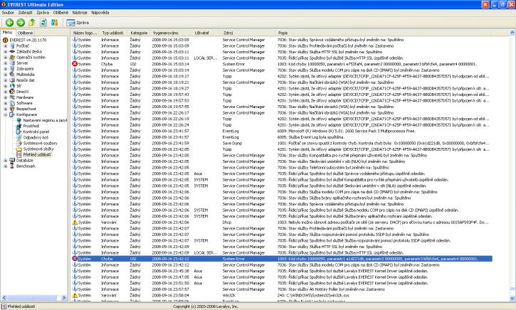
Task: Expand the Benchmark tree node
Action: [5, 166]
